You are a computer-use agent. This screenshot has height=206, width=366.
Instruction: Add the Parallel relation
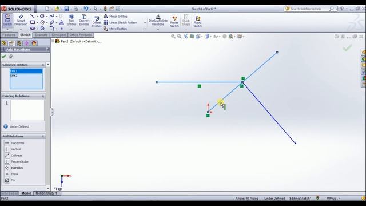tap(14, 168)
